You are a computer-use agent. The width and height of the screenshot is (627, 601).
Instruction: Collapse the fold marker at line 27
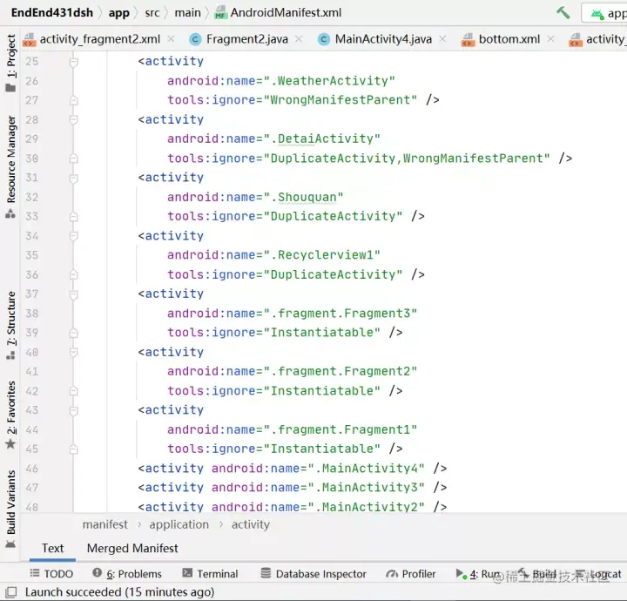[73, 100]
